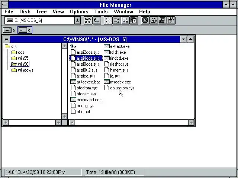
Task: Click the mscdex.exe program icon
Action: (107, 82)
